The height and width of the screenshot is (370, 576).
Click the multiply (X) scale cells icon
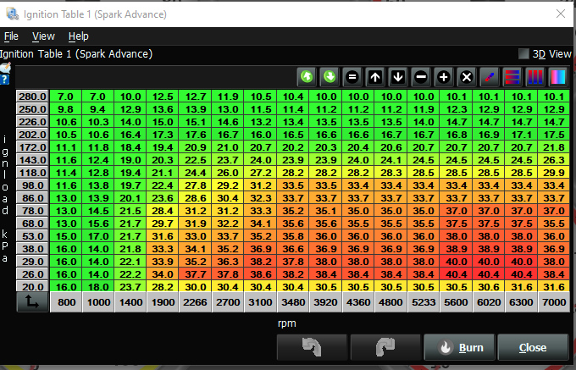pyautogui.click(x=466, y=76)
